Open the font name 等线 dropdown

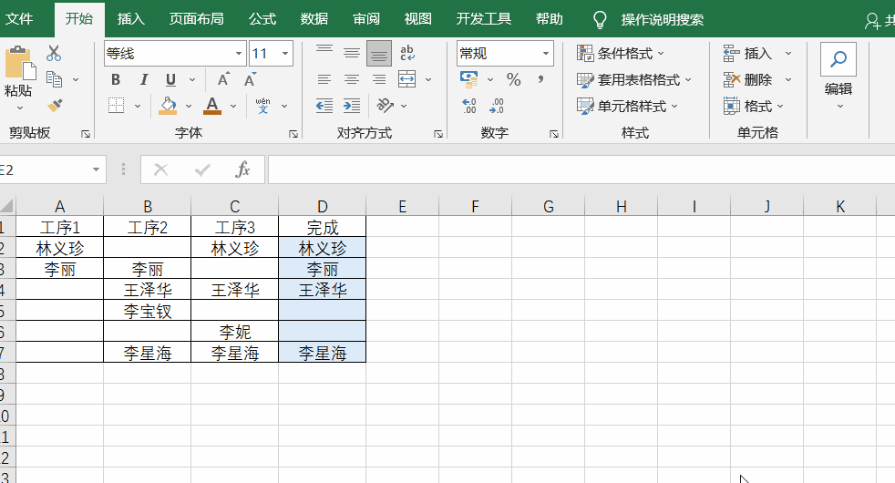pos(239,54)
